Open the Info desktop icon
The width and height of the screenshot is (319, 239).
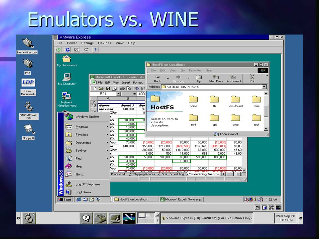click(28, 67)
